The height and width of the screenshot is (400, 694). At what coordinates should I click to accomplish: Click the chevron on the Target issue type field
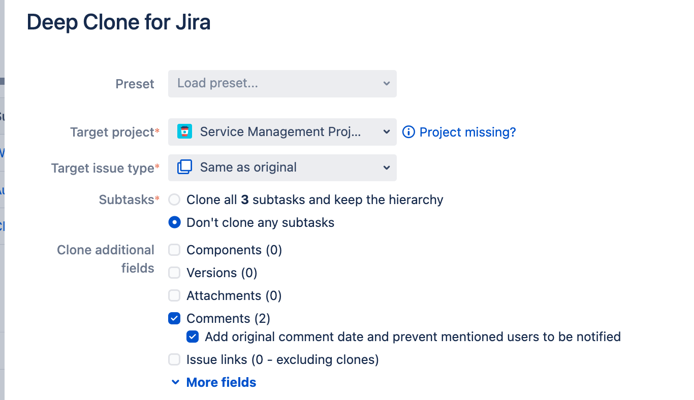click(x=387, y=168)
